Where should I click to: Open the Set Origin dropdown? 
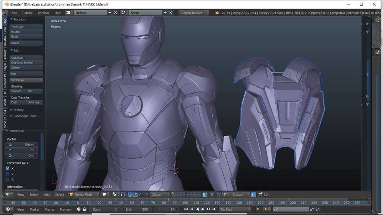[x=26, y=80]
